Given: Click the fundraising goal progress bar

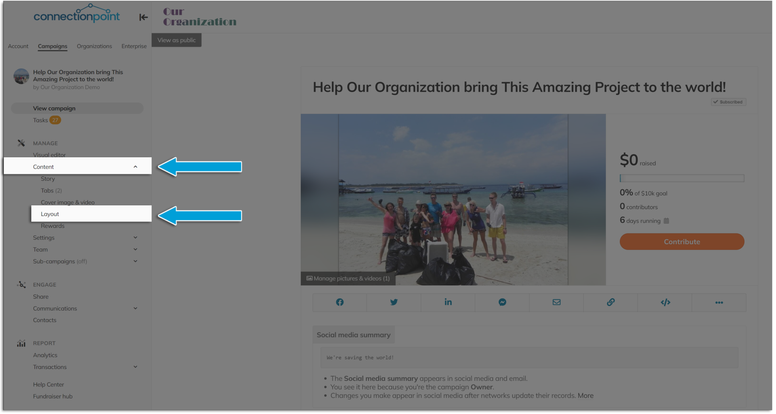Looking at the screenshot, I should click(682, 178).
